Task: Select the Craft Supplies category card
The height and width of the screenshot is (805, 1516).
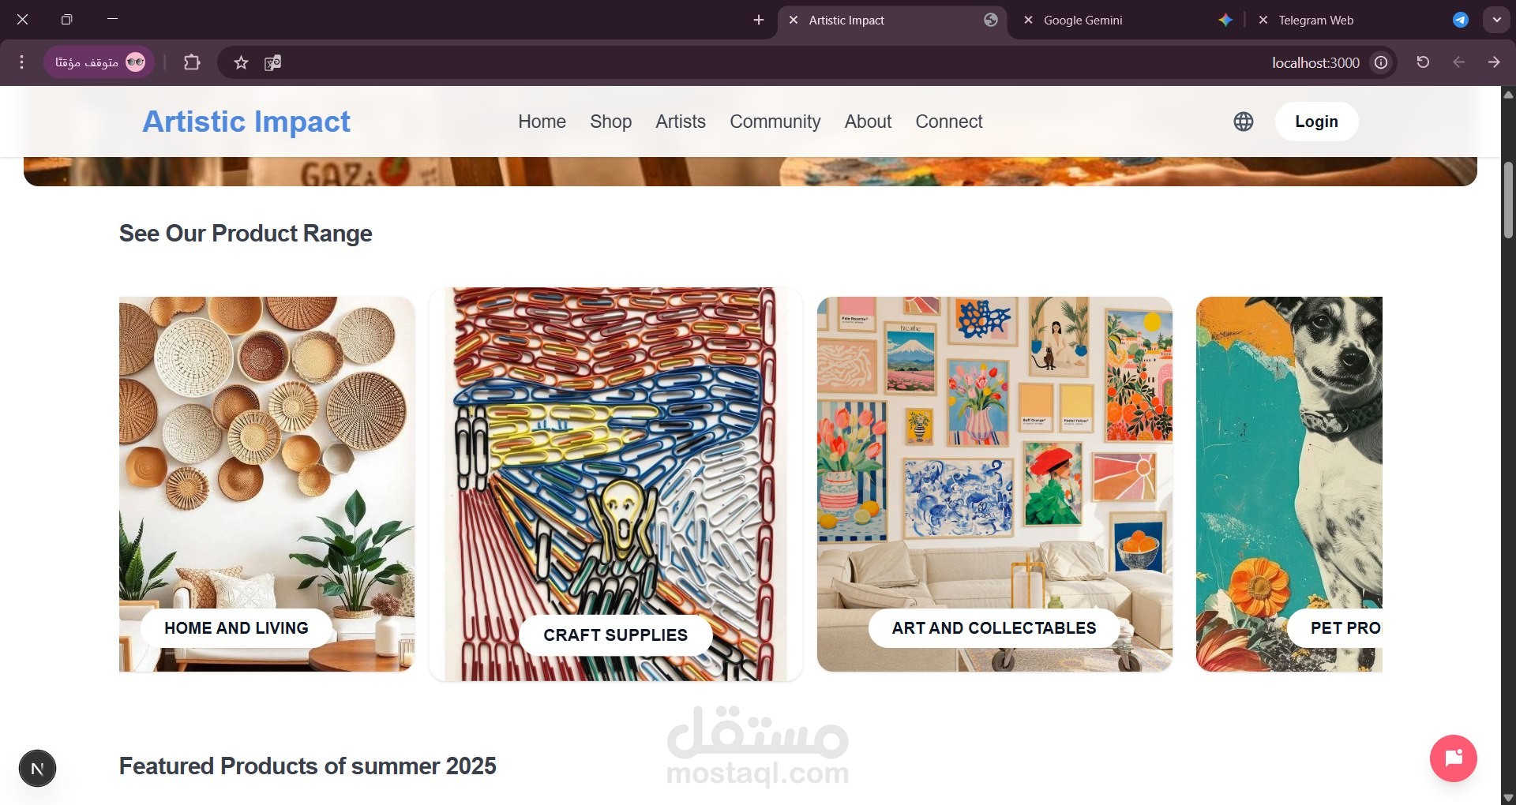Action: [x=616, y=484]
